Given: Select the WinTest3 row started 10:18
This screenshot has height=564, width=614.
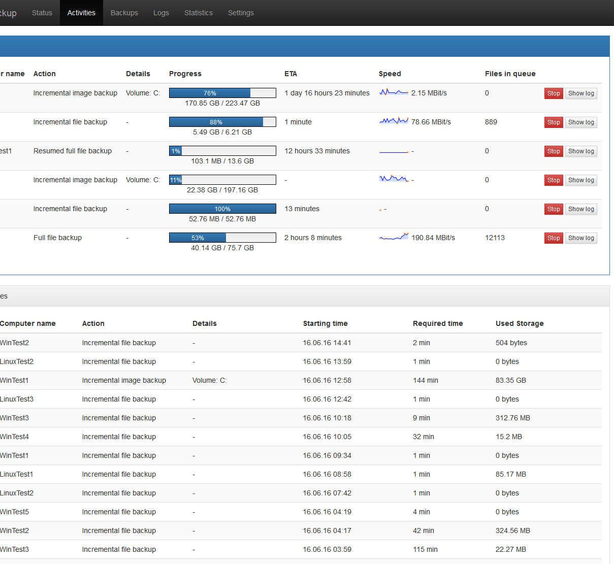Looking at the screenshot, I should (x=301, y=418).
